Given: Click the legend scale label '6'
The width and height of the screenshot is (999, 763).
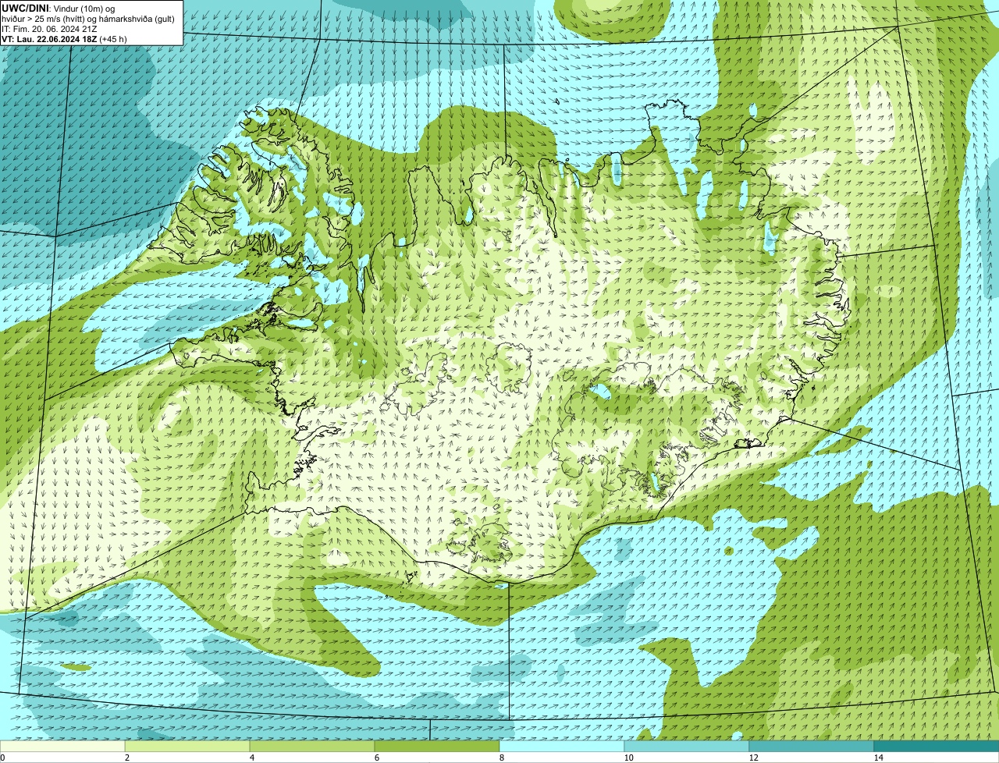Looking at the screenshot, I should point(376,758).
